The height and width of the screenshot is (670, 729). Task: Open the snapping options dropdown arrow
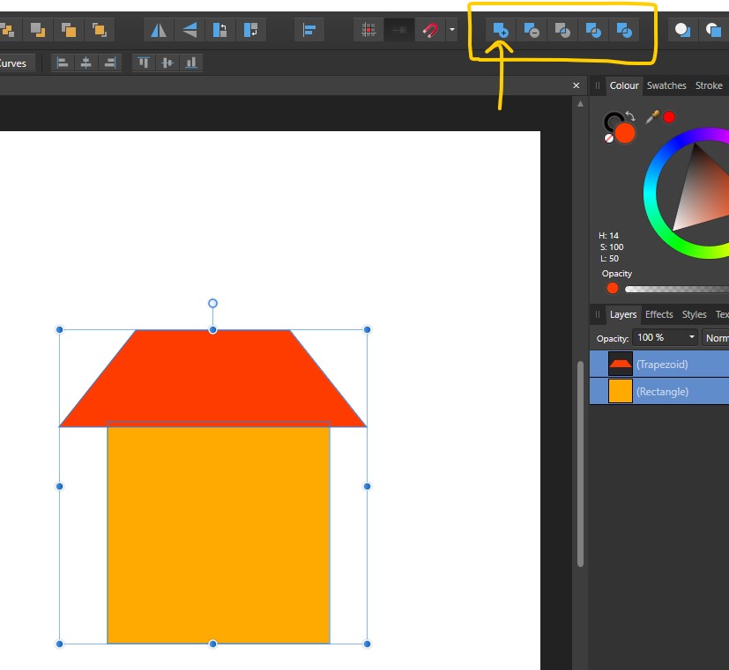click(452, 30)
